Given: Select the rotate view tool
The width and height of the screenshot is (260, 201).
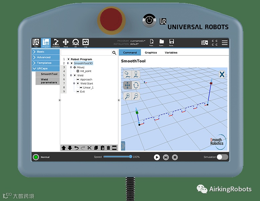Looking at the screenshot, I should (x=136, y=85).
